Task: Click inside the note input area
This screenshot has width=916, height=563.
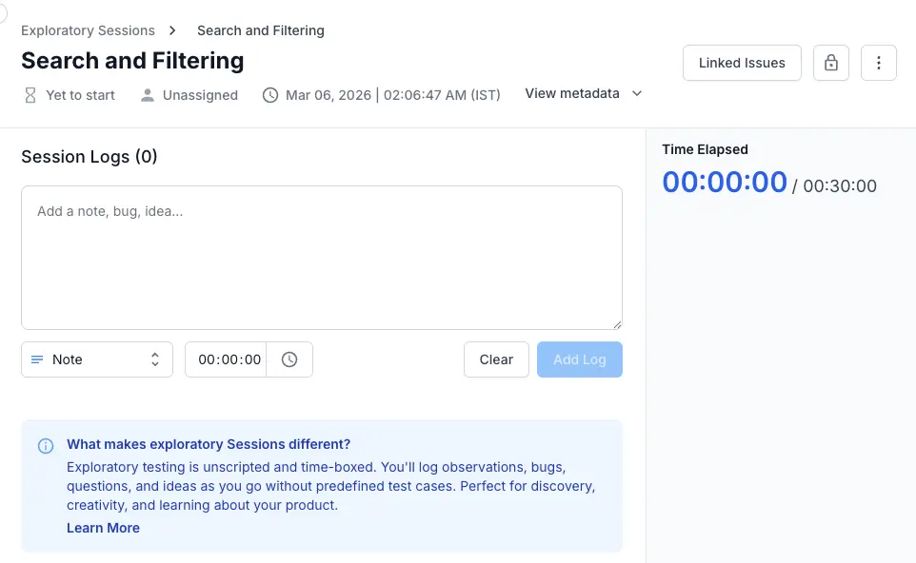Action: tap(322, 257)
